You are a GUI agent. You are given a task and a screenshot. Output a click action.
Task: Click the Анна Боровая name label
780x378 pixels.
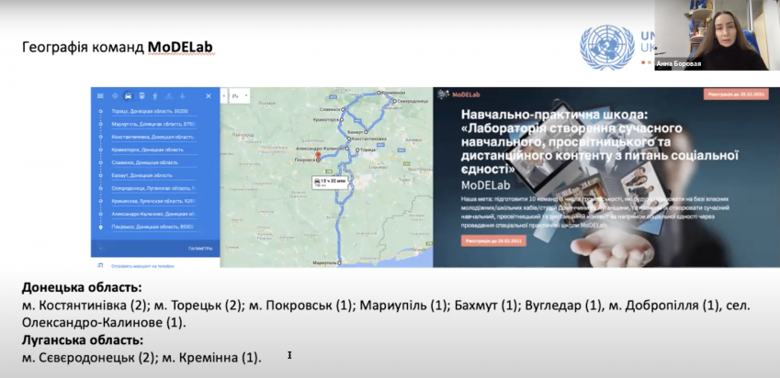(x=678, y=64)
